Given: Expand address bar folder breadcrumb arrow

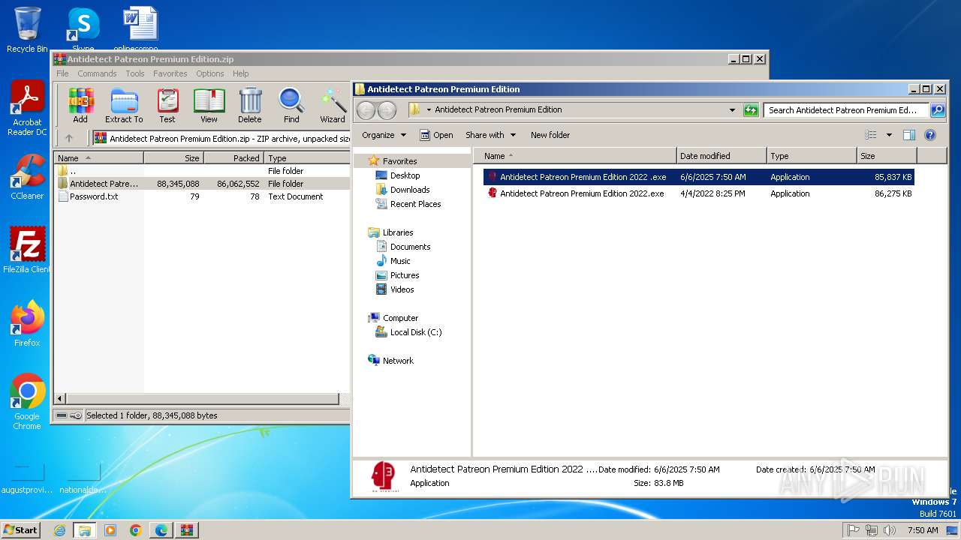Looking at the screenshot, I should click(429, 109).
